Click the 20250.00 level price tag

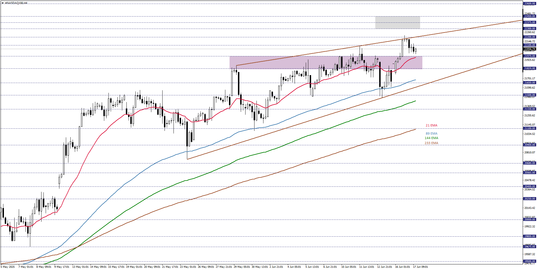tap(530, 199)
